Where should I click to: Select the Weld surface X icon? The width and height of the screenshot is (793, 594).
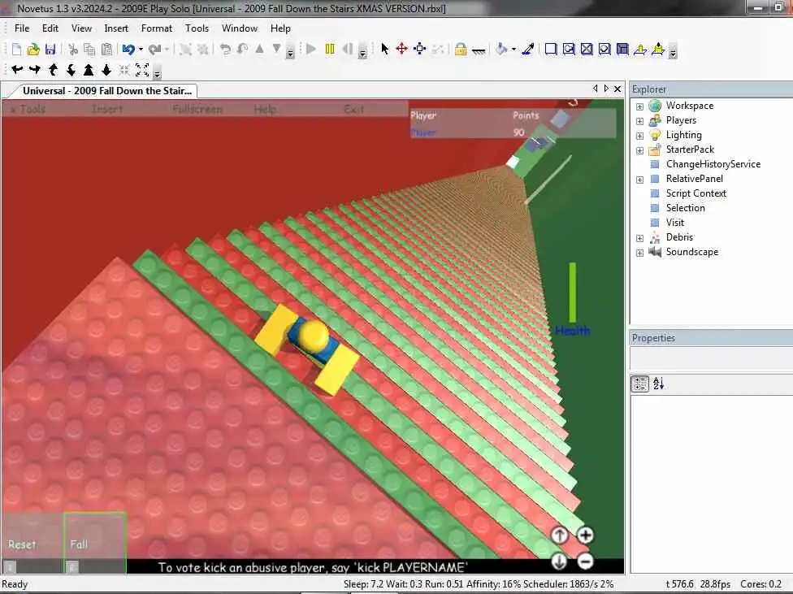587,49
